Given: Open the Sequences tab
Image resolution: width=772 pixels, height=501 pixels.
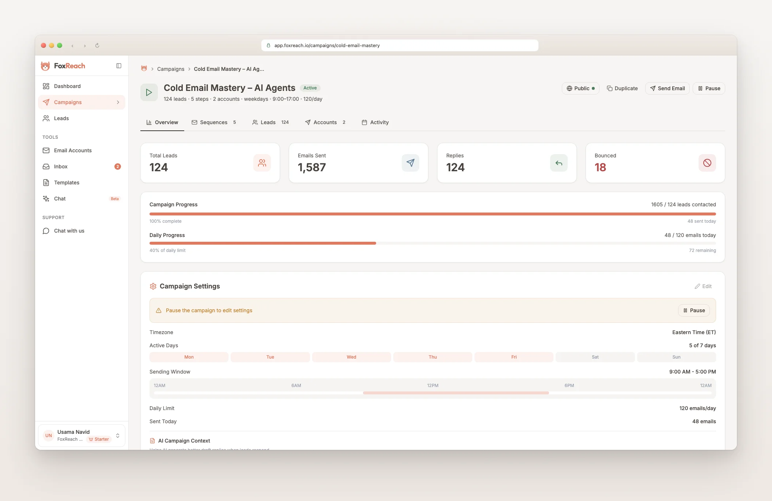Looking at the screenshot, I should (214, 122).
